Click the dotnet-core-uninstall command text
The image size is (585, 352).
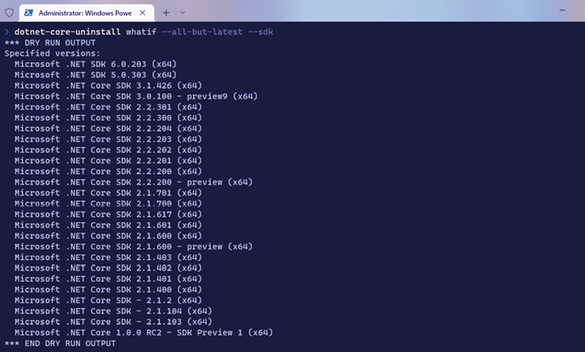click(x=68, y=32)
